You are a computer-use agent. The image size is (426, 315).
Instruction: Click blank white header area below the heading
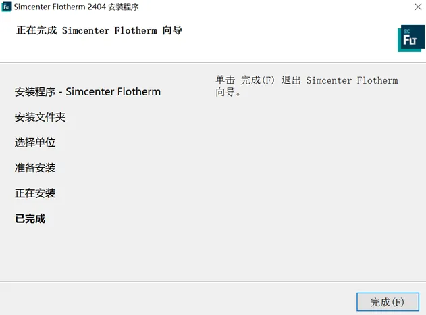point(203,51)
